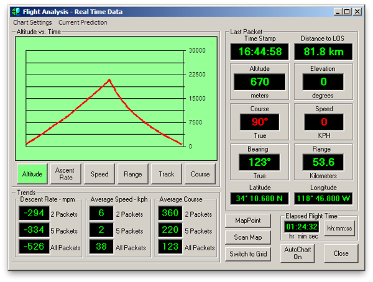Click the Close button
Image resolution: width=373 pixels, height=282 pixels.
tap(341, 253)
